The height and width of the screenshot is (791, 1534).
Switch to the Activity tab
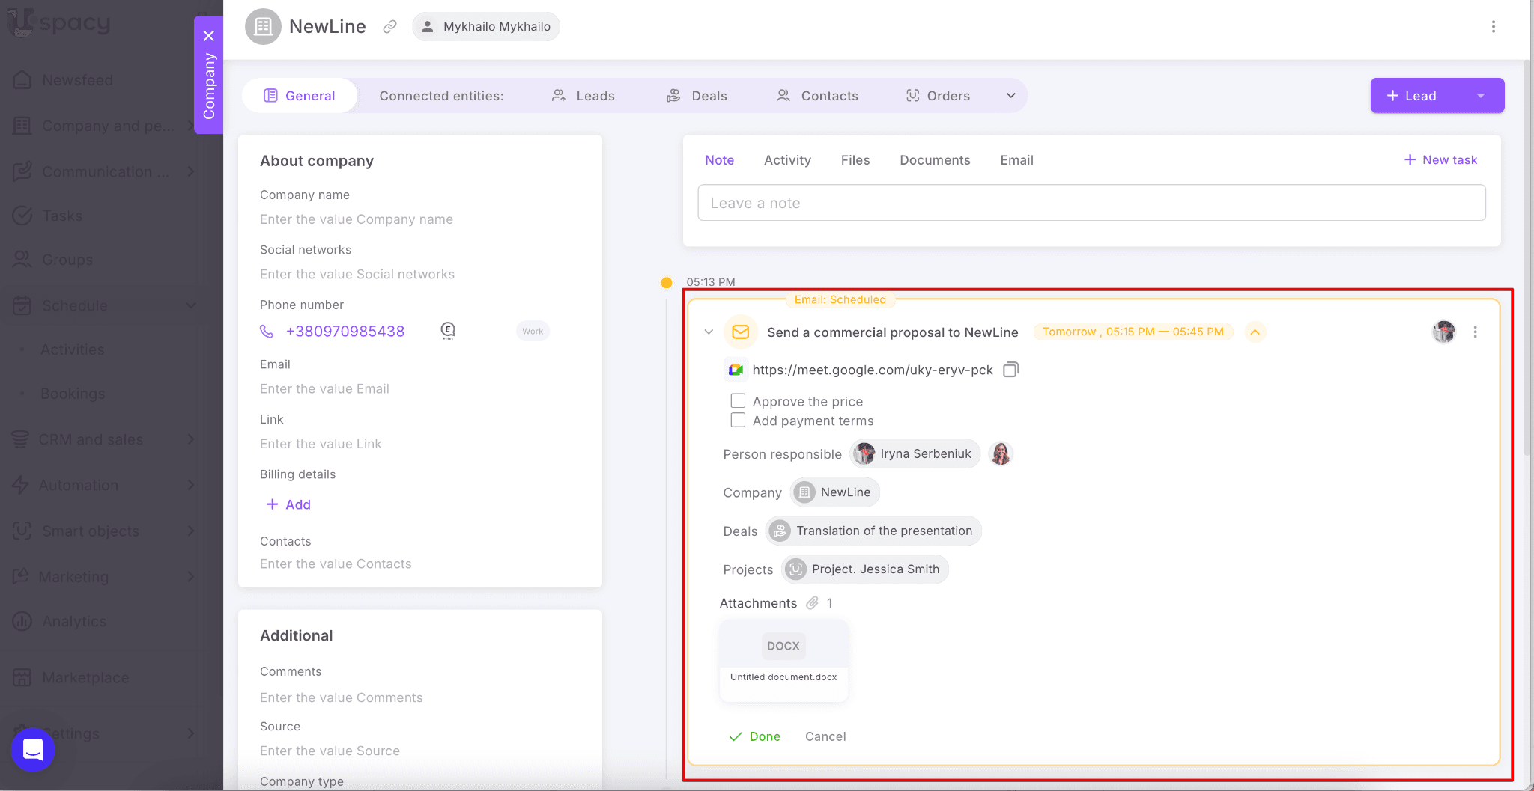pos(787,160)
